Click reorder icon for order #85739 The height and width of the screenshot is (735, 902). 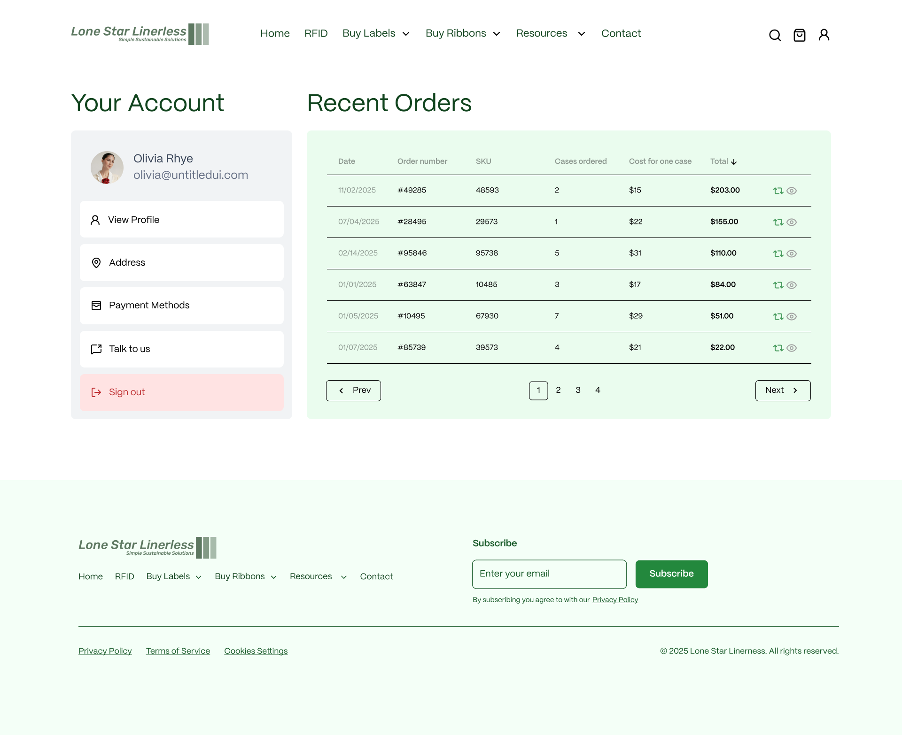tap(778, 348)
